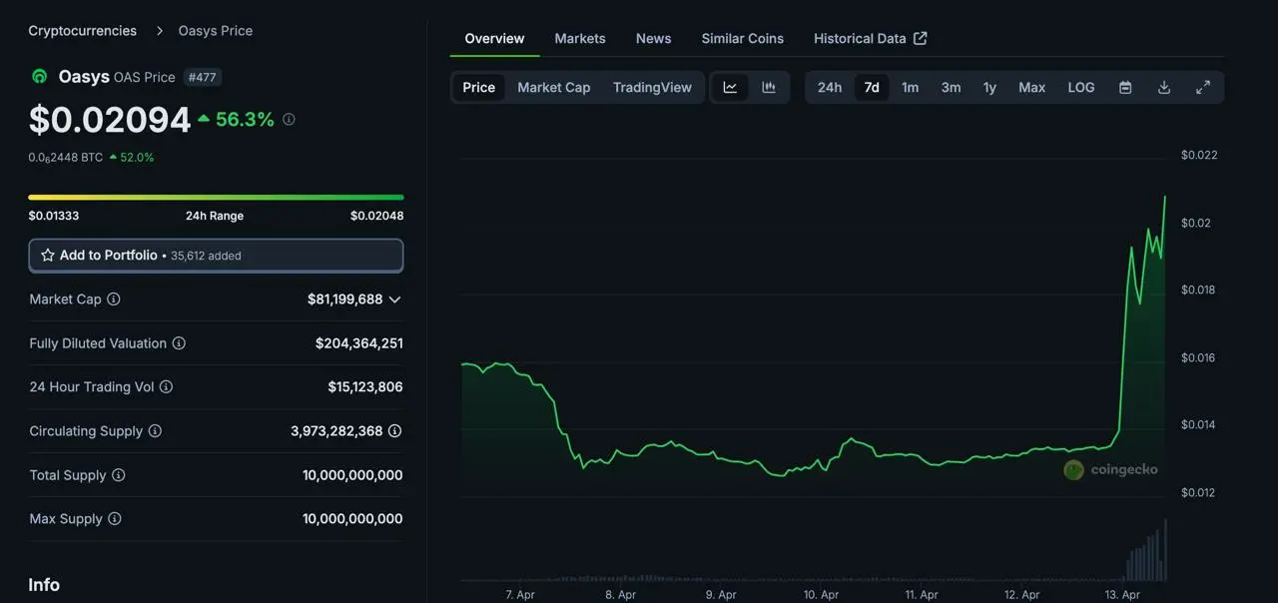Open the Cryptocurrencies breadcrumb dropdown

pos(82,30)
